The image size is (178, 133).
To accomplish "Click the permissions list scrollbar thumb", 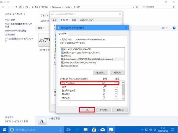I will (x=123, y=90).
